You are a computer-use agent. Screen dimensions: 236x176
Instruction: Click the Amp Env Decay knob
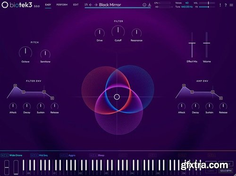[195, 106]
